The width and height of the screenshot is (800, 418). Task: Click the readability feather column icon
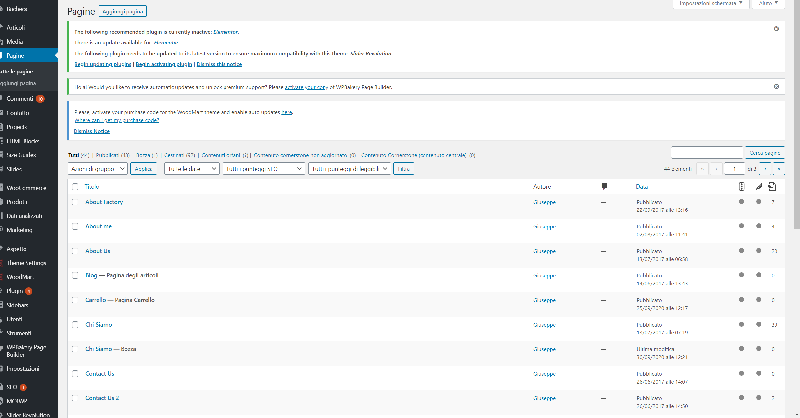759,186
